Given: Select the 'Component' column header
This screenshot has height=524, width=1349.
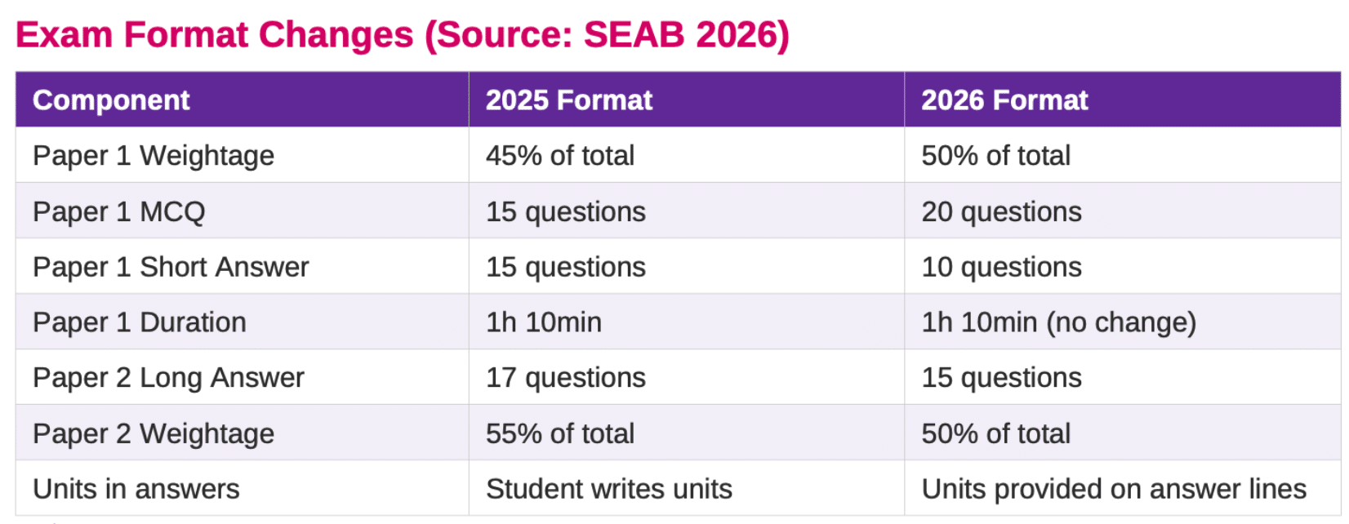Looking at the screenshot, I should pyautogui.click(x=111, y=100).
